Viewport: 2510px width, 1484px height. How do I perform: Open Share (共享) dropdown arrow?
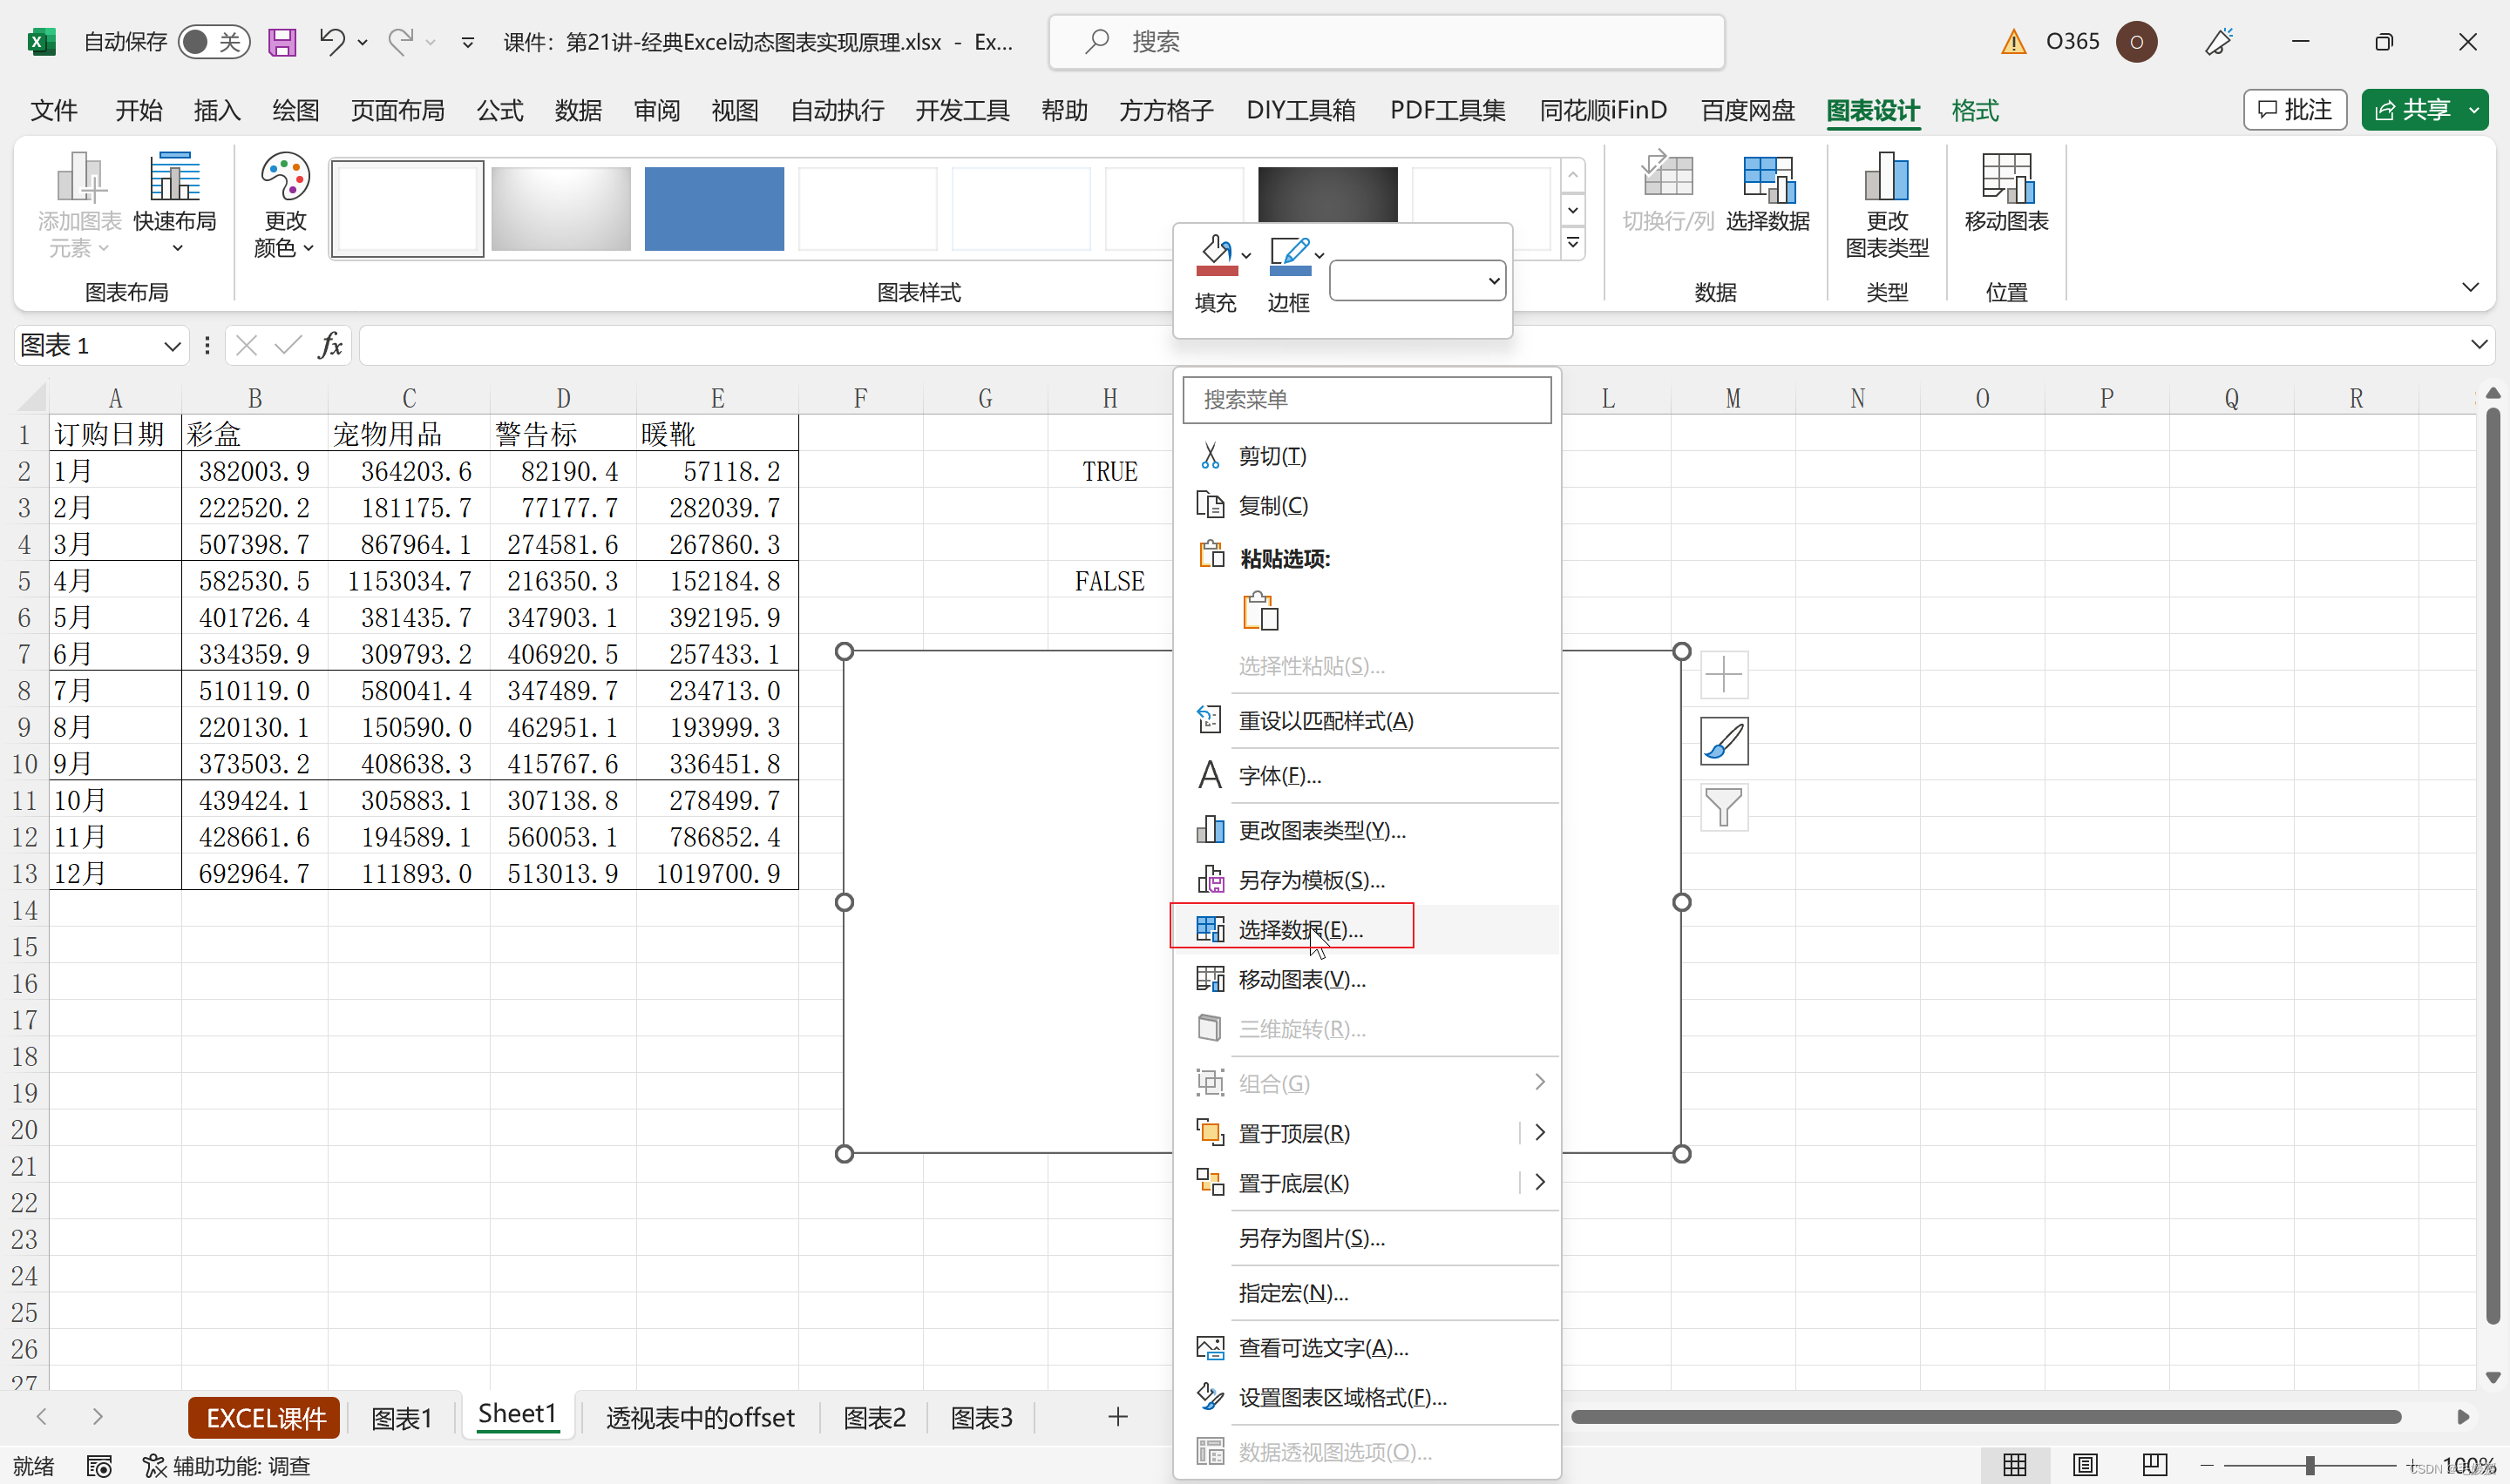pyautogui.click(x=2474, y=110)
